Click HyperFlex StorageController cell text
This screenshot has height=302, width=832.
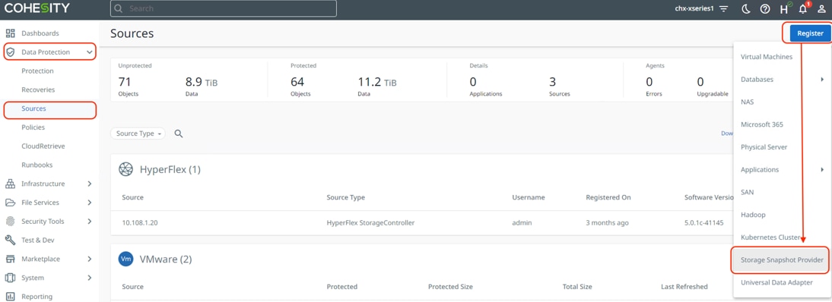coord(370,223)
